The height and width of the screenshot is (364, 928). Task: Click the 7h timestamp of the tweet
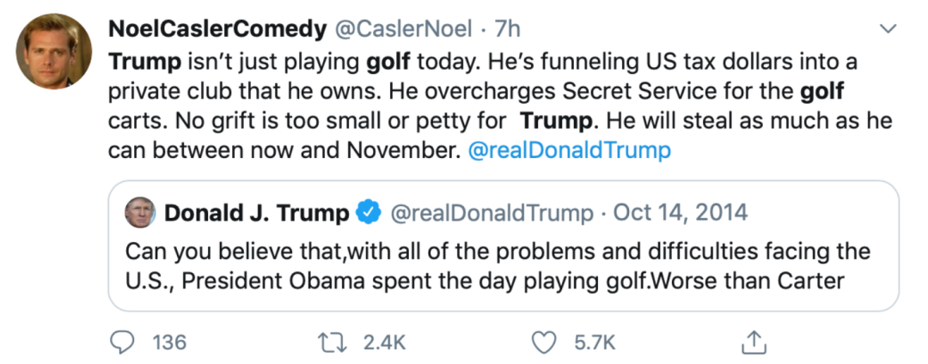(507, 28)
